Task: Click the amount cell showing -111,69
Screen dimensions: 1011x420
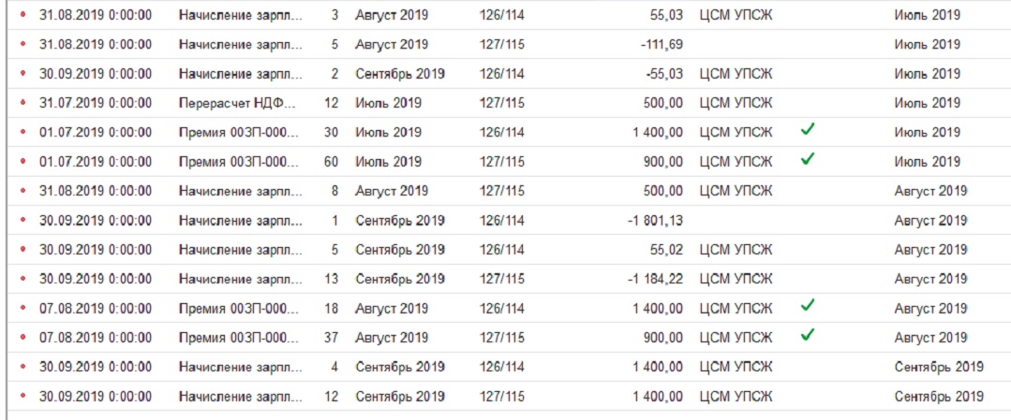Action: point(662,44)
